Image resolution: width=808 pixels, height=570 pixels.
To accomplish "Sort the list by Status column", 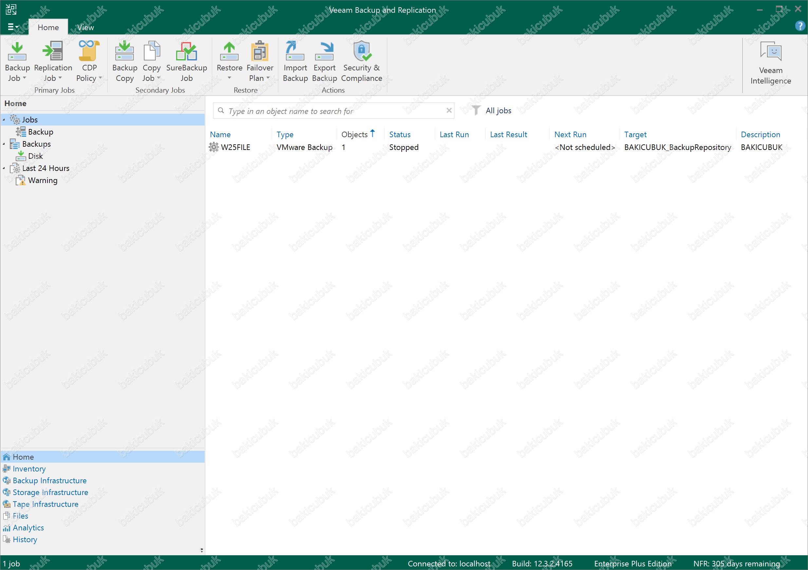I will [400, 135].
